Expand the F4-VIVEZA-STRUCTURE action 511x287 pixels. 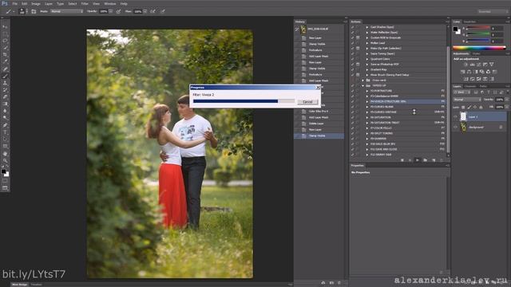[367, 101]
